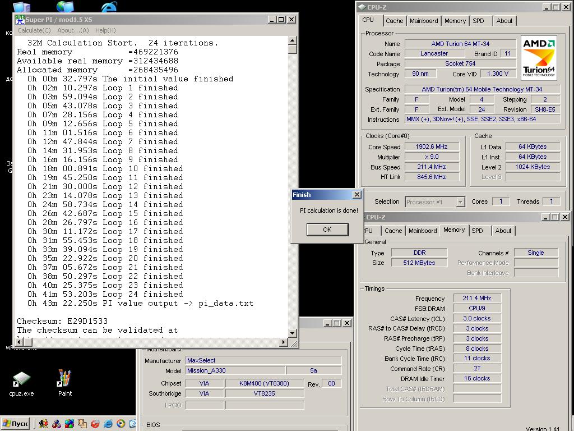Open the Пуск start button

[x=15, y=424]
